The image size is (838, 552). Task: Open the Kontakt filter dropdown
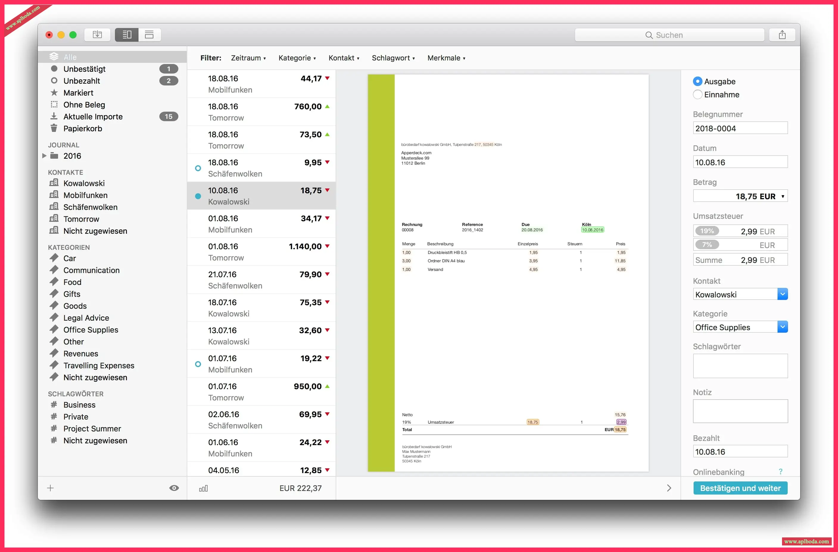click(344, 58)
